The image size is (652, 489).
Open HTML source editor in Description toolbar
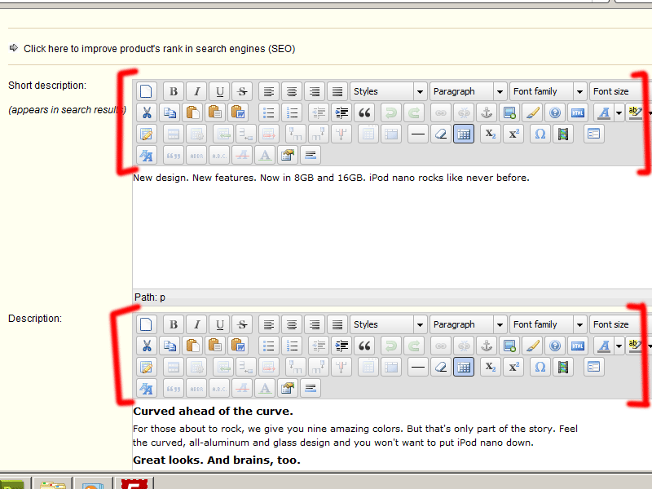point(578,346)
